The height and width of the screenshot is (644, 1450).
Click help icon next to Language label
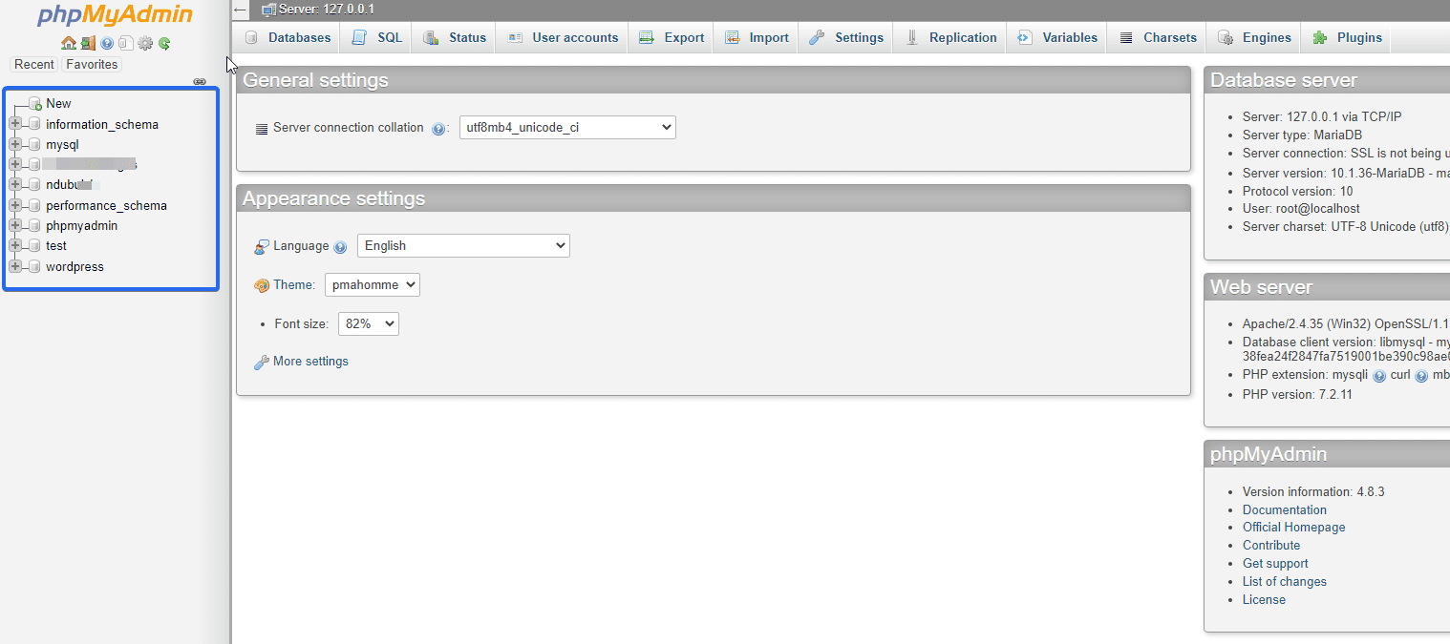pos(340,247)
